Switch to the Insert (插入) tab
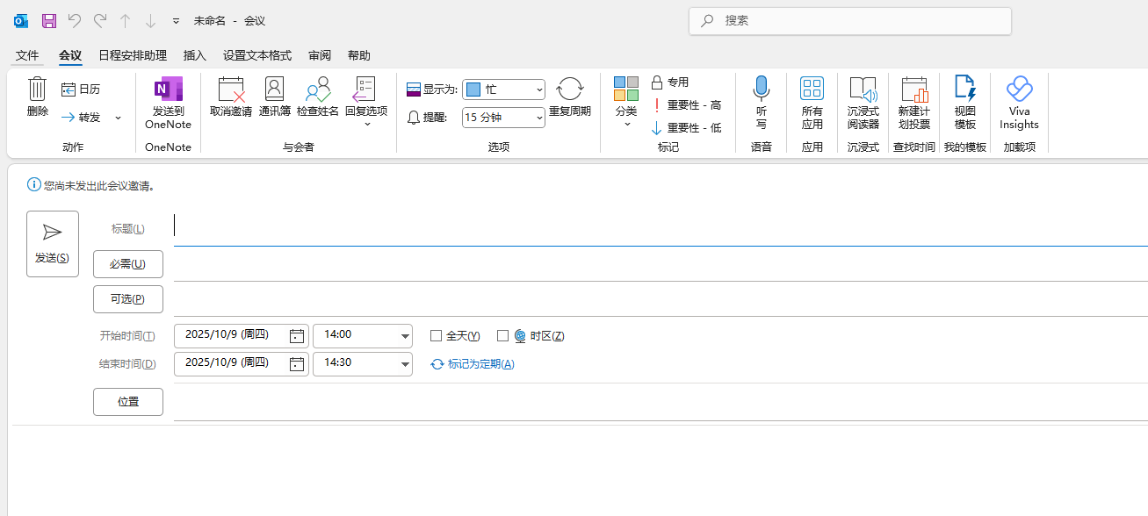 click(194, 55)
